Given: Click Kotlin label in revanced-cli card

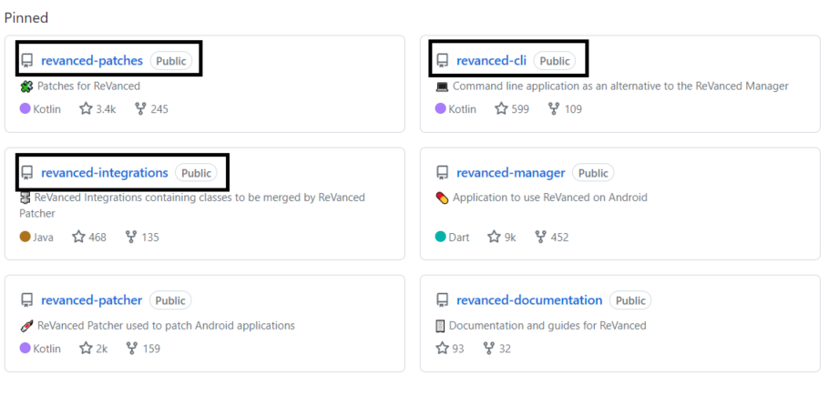Looking at the screenshot, I should tap(463, 109).
